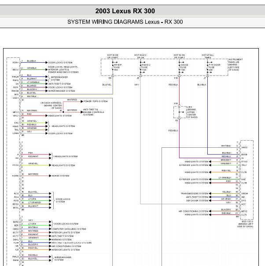
Task: Click "SYSTEM WIRING DIAGRAMS Lexus - RX 300" heading
Action: pyautogui.click(x=125, y=22)
